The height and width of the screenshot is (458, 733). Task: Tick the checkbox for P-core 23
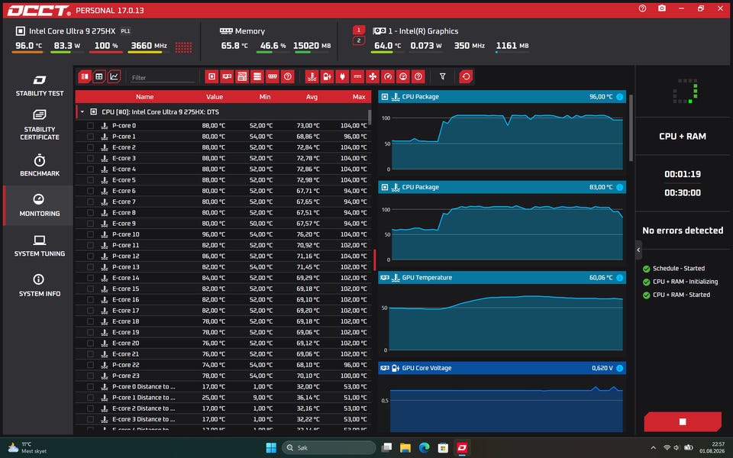(x=91, y=376)
